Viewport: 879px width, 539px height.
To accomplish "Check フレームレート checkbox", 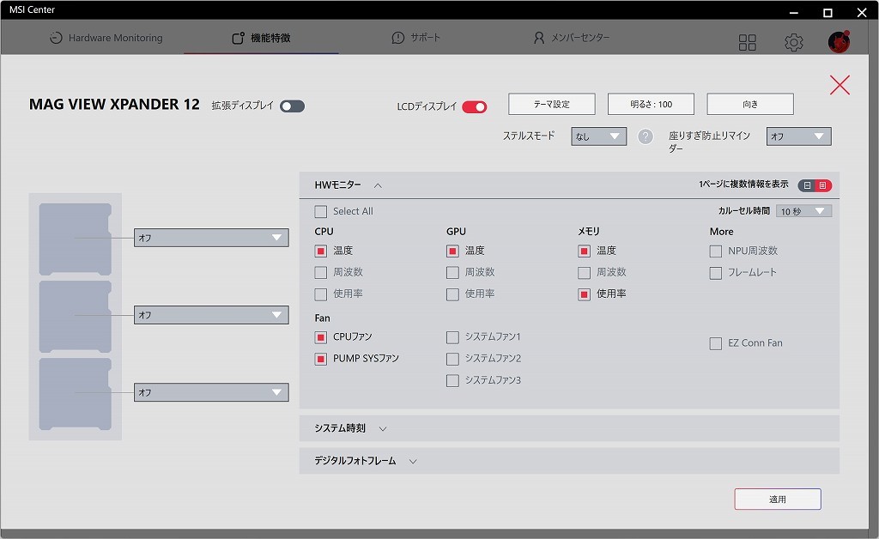I will (716, 273).
